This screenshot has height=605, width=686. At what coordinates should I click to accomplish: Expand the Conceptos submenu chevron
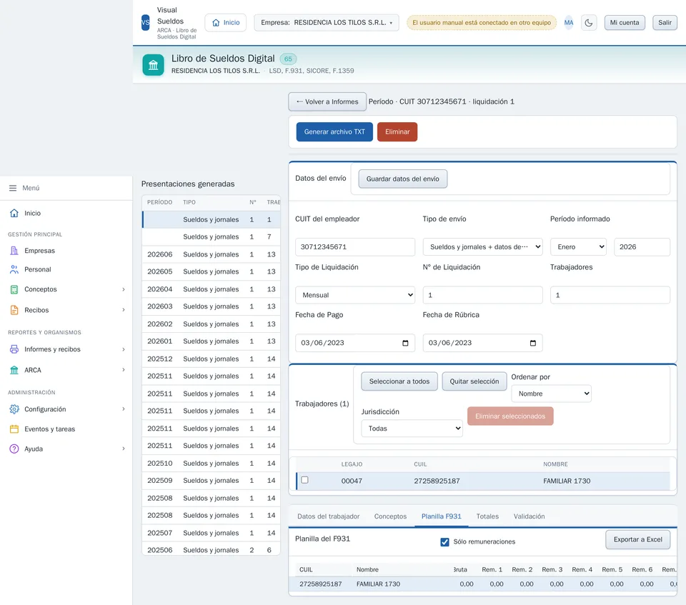click(124, 289)
